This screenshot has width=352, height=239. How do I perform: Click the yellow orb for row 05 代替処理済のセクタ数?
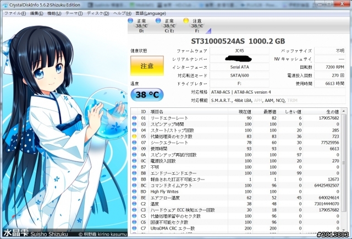[x=134, y=136]
